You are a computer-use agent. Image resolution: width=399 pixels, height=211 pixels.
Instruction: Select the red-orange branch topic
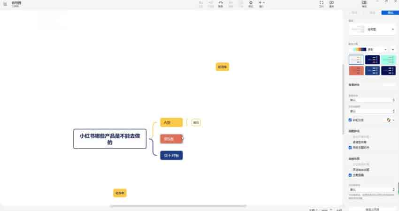coord(171,139)
